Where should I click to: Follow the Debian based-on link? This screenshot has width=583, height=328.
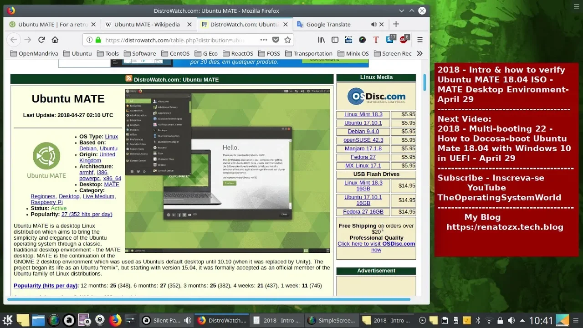[x=88, y=148]
